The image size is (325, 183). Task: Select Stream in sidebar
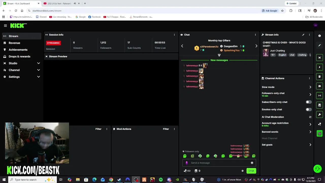(22, 36)
